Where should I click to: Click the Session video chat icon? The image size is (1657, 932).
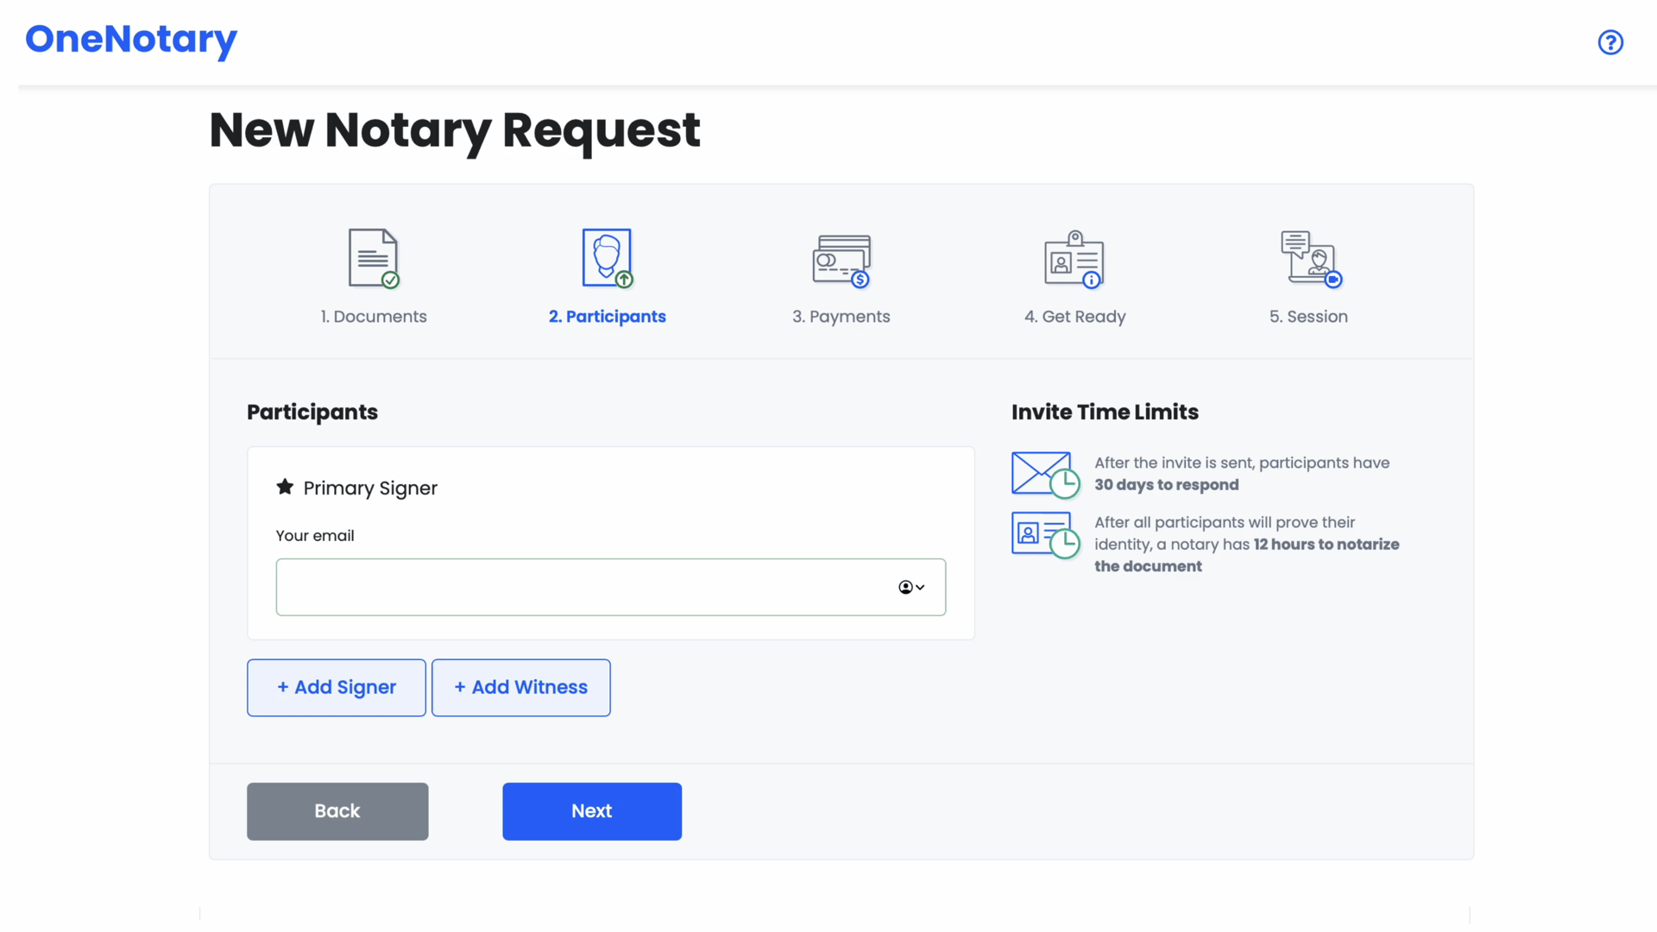tap(1309, 258)
